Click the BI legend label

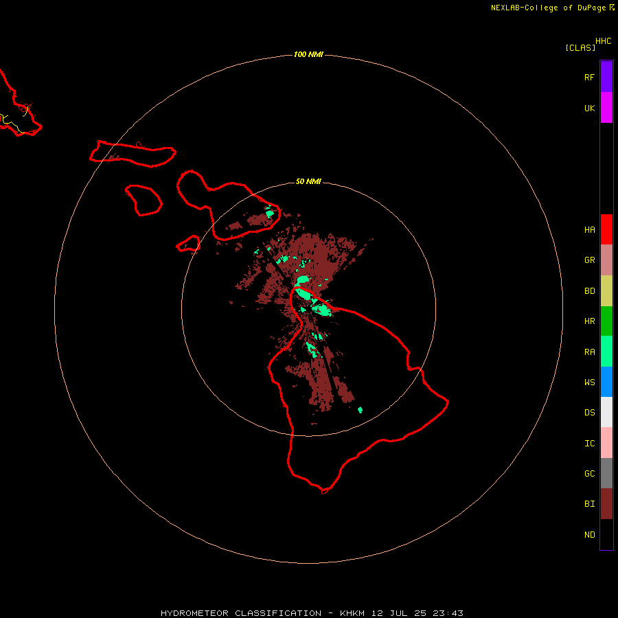[589, 504]
